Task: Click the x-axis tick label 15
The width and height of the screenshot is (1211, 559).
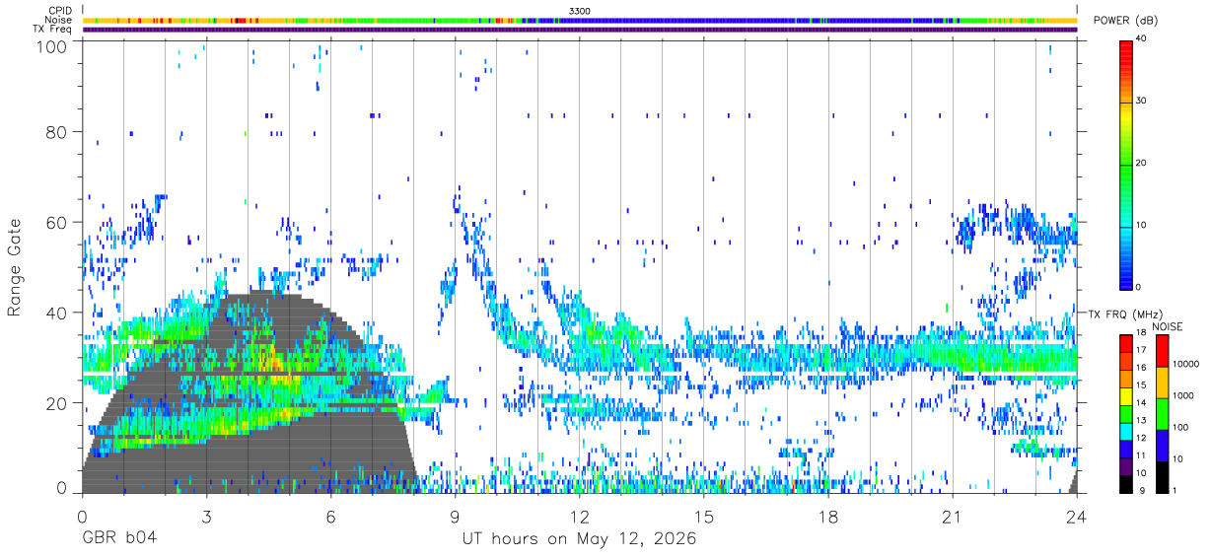Action: pos(703,516)
